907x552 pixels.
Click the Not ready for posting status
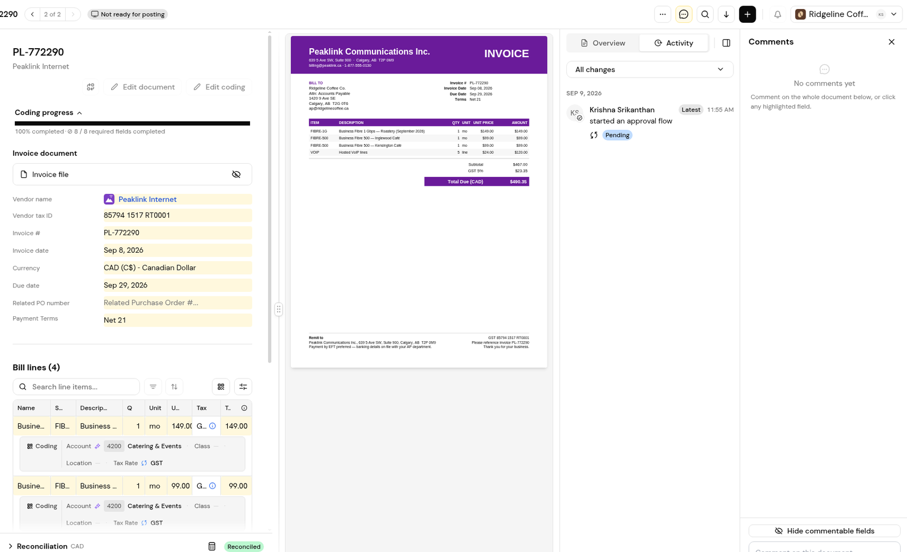(x=128, y=14)
